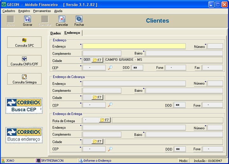This screenshot has height=164, width=229.
Task: Click the Endereço field in Endereço de Entrega
Action: coord(134,127)
